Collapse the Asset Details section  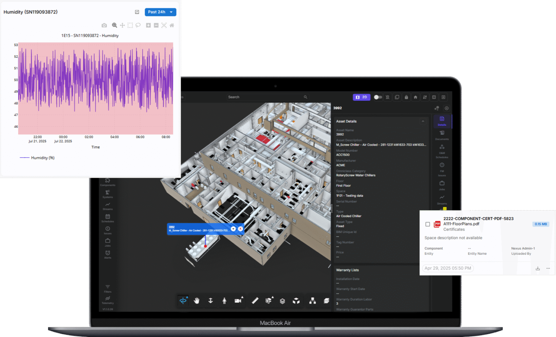click(423, 121)
